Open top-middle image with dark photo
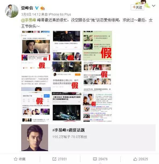This screenshot has width=159, height=164. pos(67,46)
